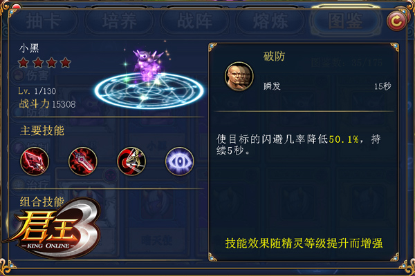
Task: Click the red circular back arrow button
Action: [x=396, y=21]
